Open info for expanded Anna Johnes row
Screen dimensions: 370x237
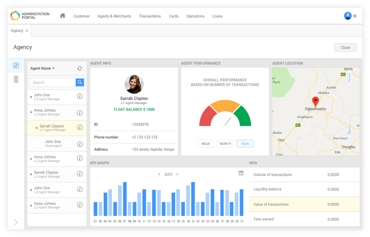pos(80,113)
